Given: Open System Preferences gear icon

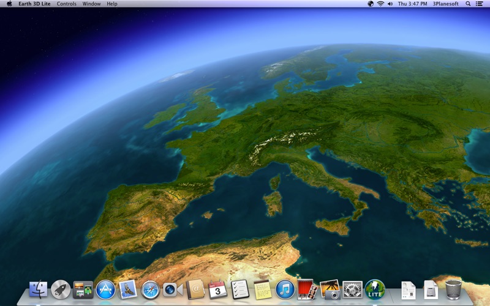Looking at the screenshot, I should (352, 289).
